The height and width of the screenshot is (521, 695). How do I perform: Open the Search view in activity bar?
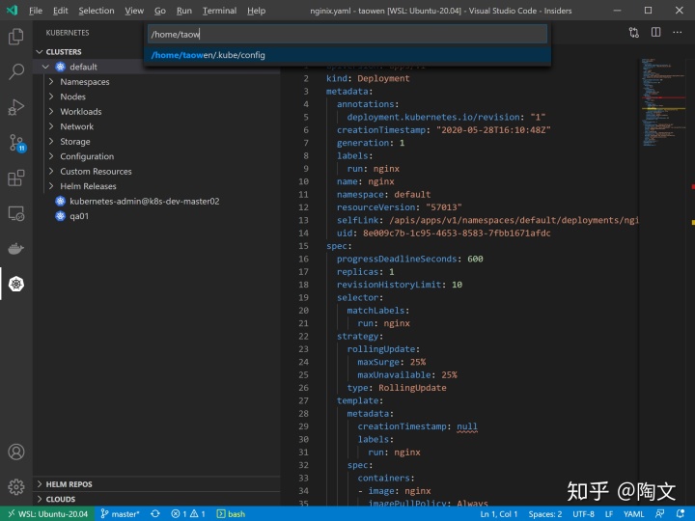pyautogui.click(x=16, y=71)
